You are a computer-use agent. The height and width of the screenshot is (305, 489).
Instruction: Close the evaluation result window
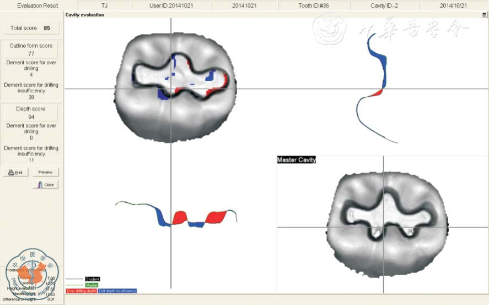coord(46,185)
